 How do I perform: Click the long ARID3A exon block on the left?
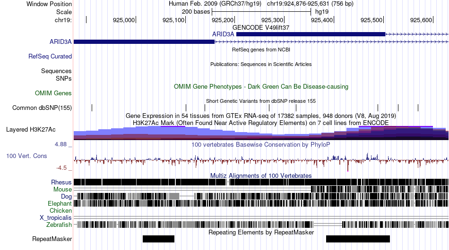pos(144,42)
